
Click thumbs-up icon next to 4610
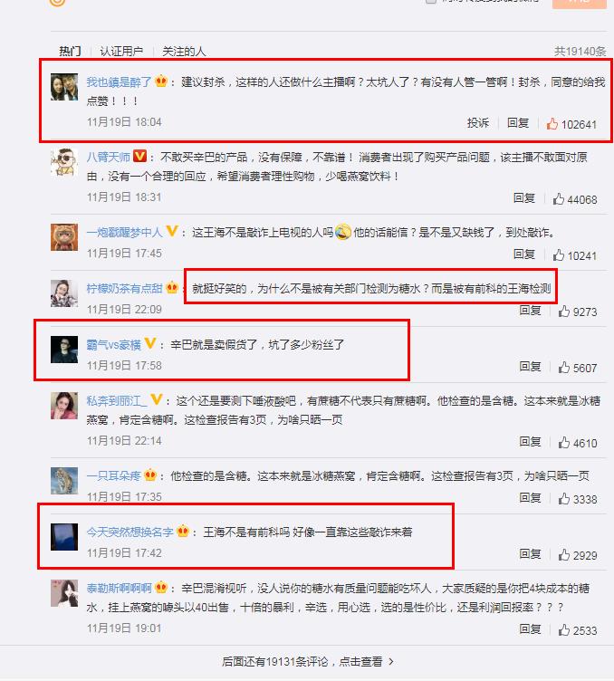click(564, 443)
